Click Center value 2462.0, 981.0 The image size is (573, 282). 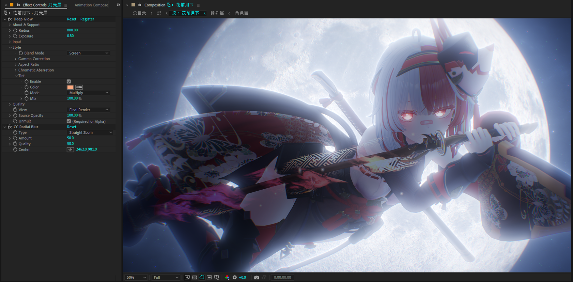tap(86, 149)
